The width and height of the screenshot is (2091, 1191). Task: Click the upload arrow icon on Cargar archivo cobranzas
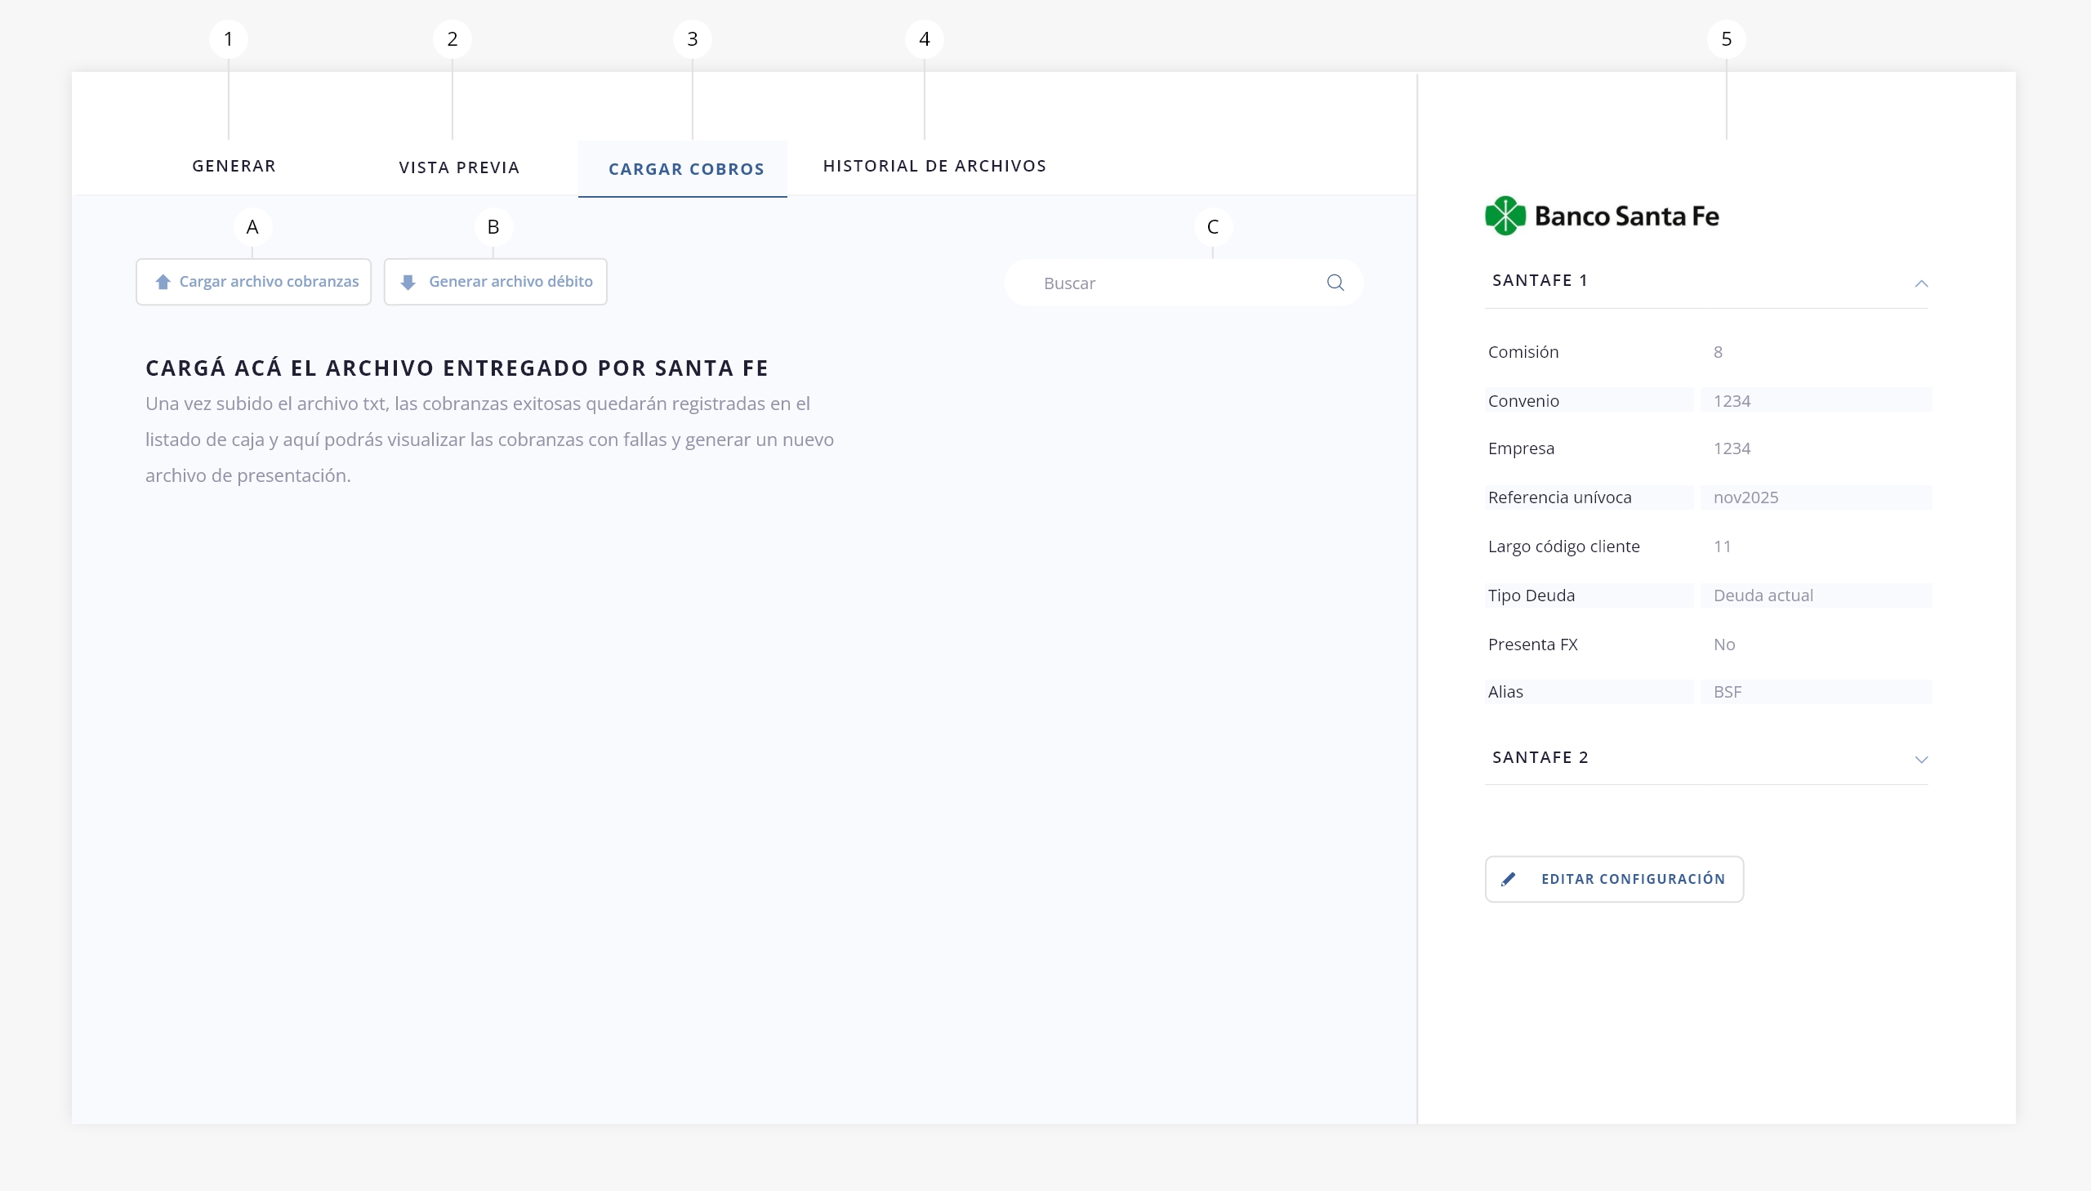(163, 281)
